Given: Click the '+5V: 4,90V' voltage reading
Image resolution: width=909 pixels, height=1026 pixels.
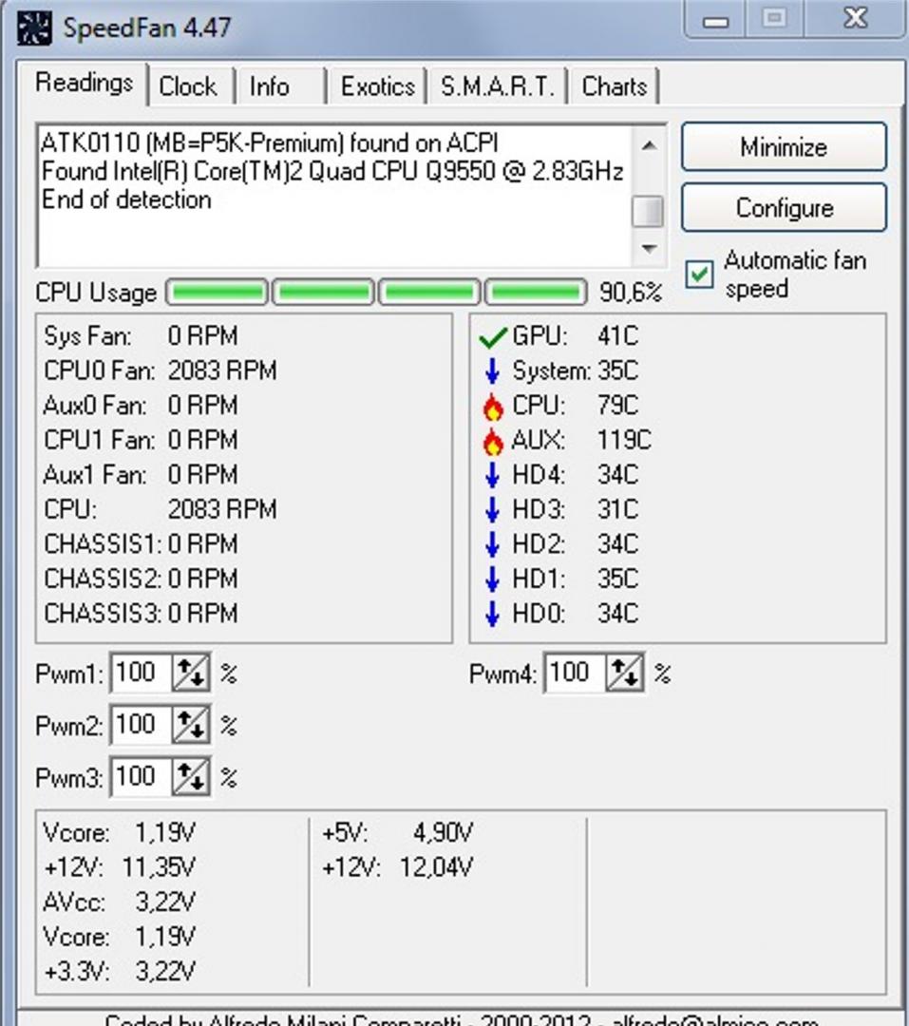Looking at the screenshot, I should [x=397, y=833].
